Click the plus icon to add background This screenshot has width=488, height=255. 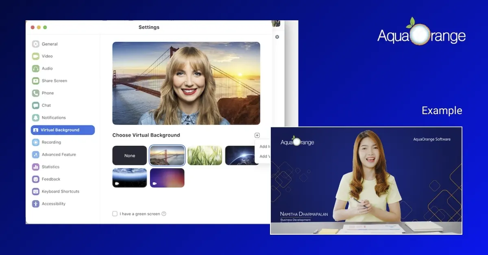coord(257,135)
